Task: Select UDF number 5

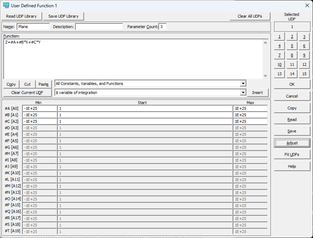Action: tap(292, 46)
